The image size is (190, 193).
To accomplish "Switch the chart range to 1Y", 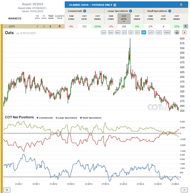I will (x=125, y=32).
